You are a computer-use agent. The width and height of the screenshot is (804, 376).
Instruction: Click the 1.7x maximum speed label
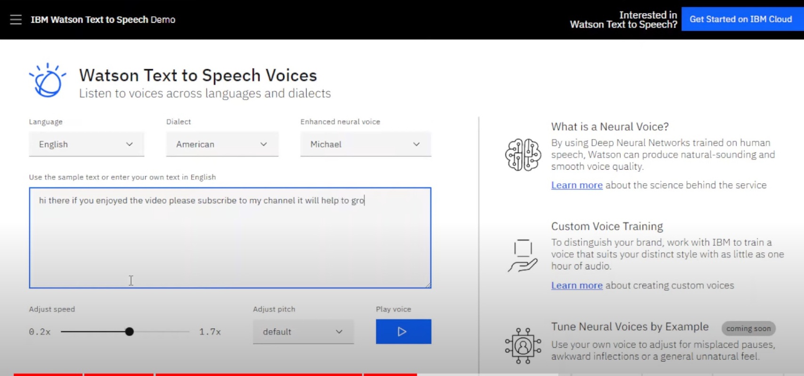(x=210, y=332)
